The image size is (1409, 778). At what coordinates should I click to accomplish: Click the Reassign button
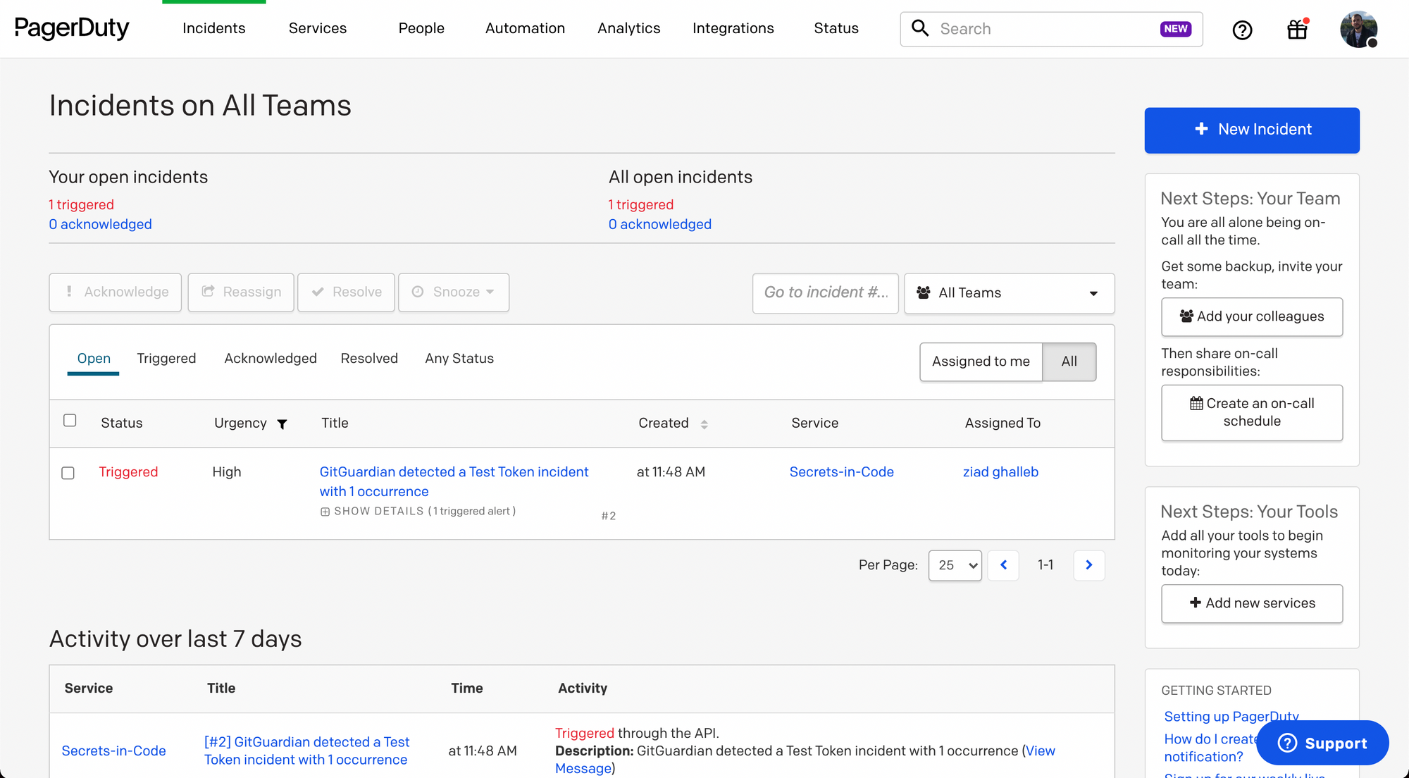[241, 292]
